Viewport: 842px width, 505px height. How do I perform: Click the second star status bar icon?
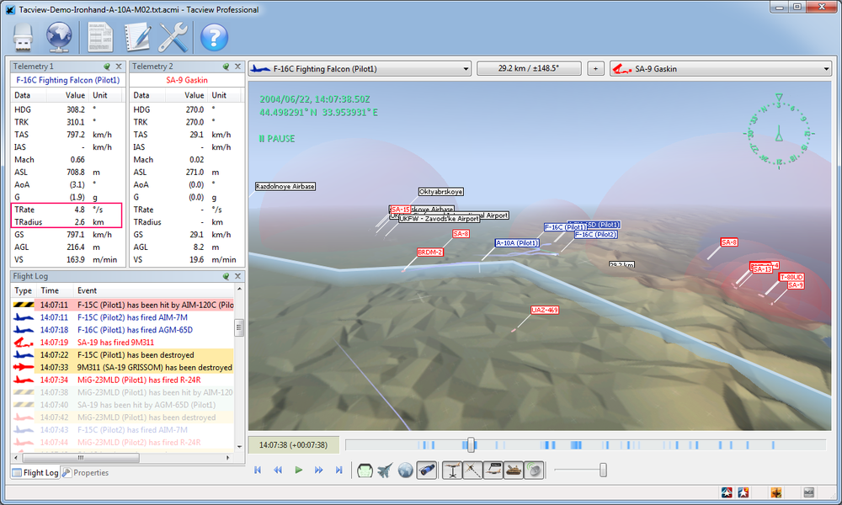743,492
